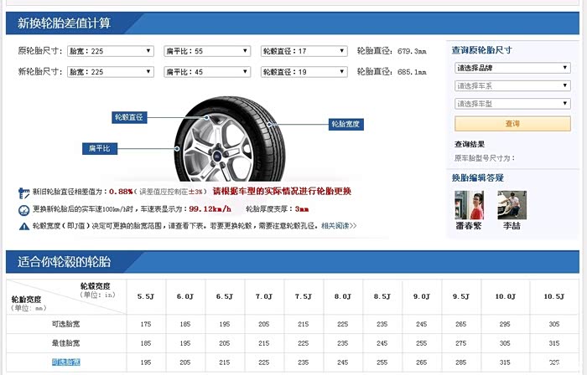
Task: Click the warning triangle icon beside 轮毂宽度
Action: click(x=23, y=226)
